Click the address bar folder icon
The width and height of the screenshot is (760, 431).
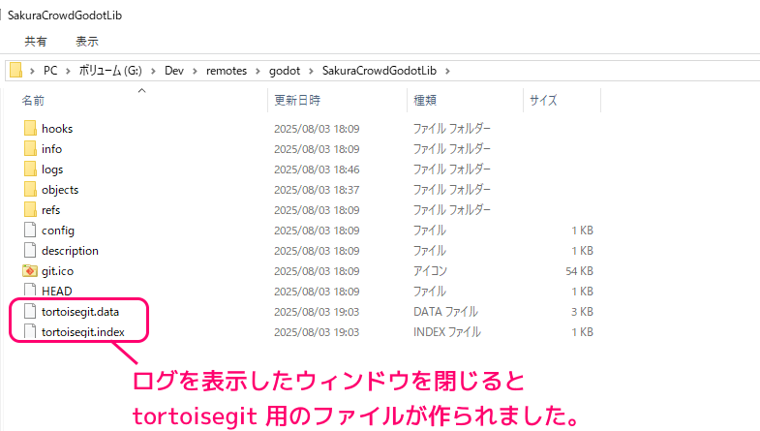[15, 71]
